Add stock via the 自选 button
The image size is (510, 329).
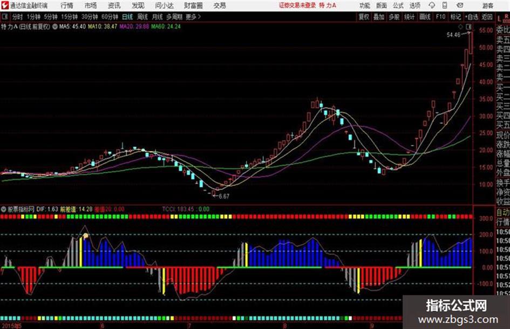click(x=472, y=17)
